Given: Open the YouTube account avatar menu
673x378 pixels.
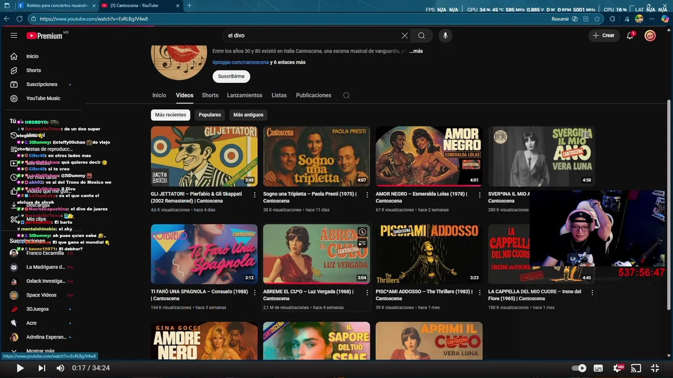Looking at the screenshot, I should click(650, 36).
